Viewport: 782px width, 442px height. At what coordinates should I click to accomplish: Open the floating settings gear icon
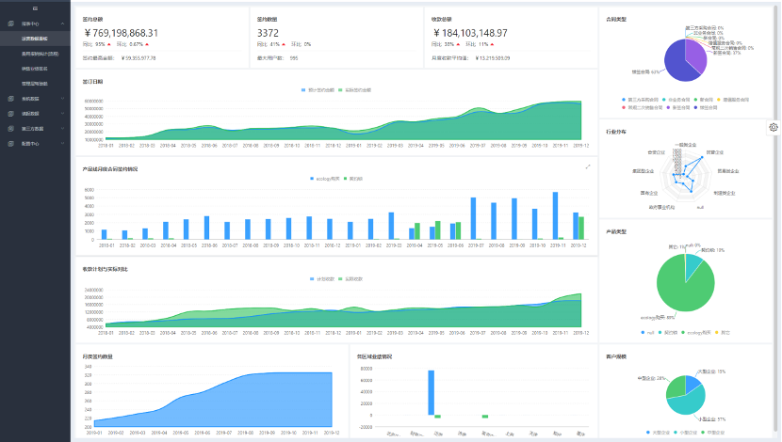pos(774,127)
